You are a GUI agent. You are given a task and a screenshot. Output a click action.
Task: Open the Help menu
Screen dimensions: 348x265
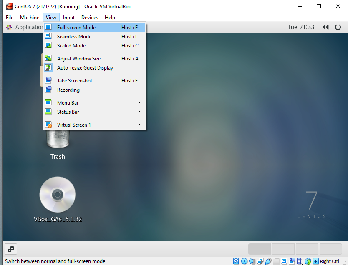(110, 17)
